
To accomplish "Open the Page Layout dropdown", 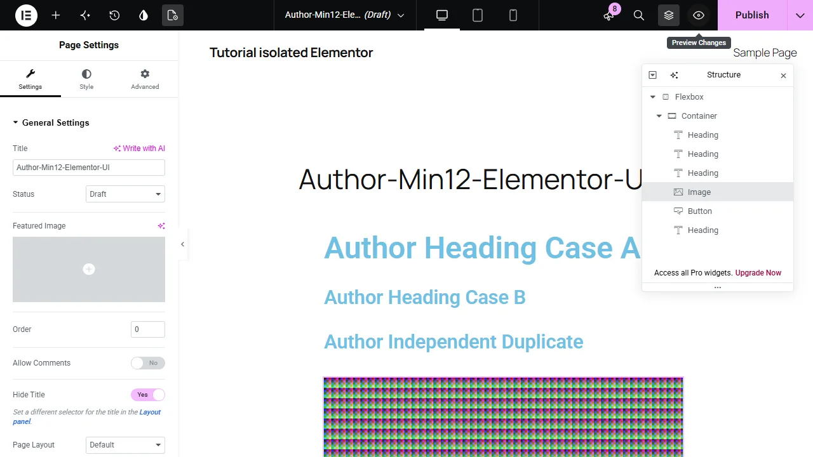I will [125, 445].
